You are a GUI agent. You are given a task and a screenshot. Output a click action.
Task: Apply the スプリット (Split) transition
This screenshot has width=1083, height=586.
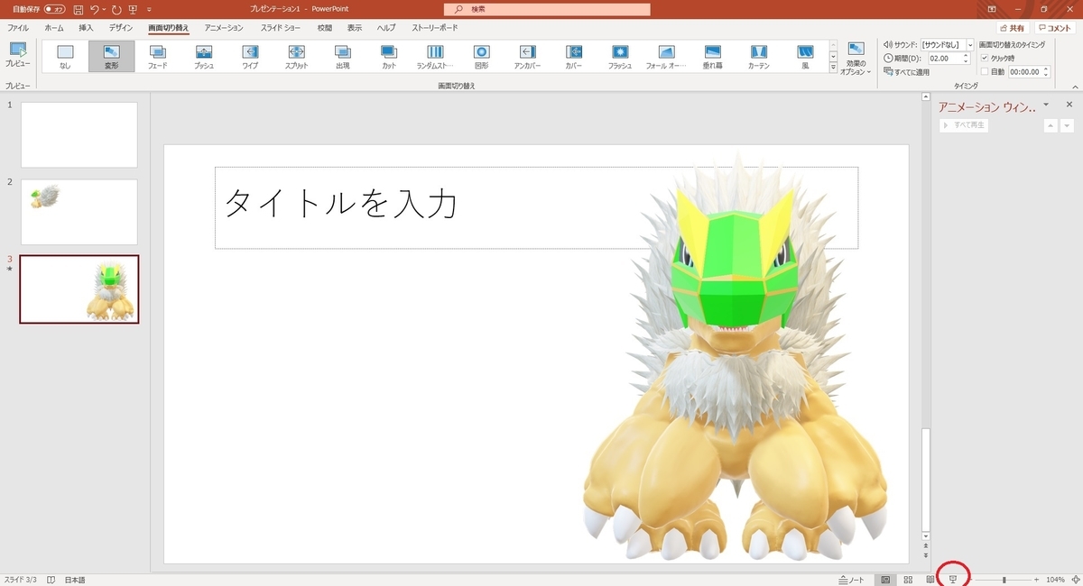tap(296, 56)
